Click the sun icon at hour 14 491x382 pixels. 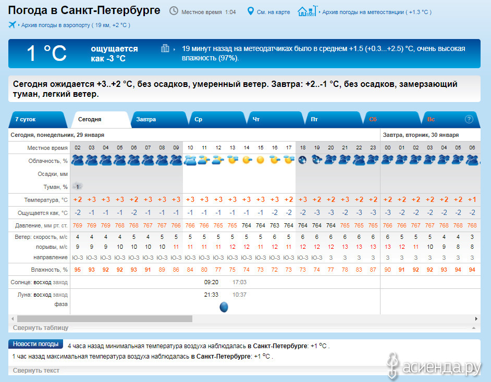[x=247, y=160]
